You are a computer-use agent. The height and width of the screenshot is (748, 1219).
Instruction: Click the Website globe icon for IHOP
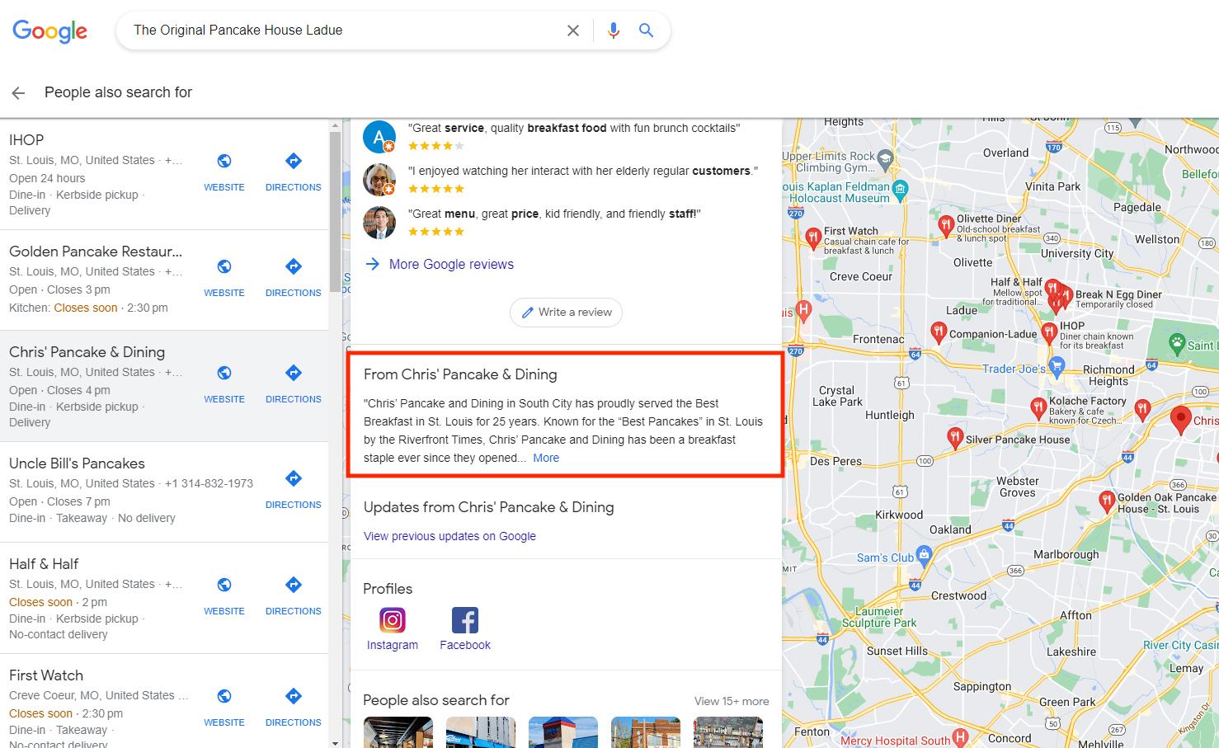224,161
